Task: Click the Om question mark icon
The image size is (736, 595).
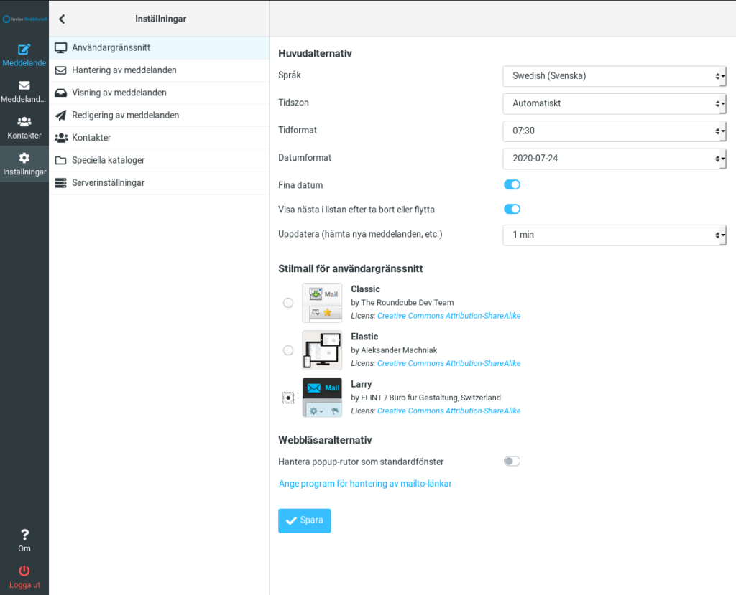Action: tap(24, 535)
